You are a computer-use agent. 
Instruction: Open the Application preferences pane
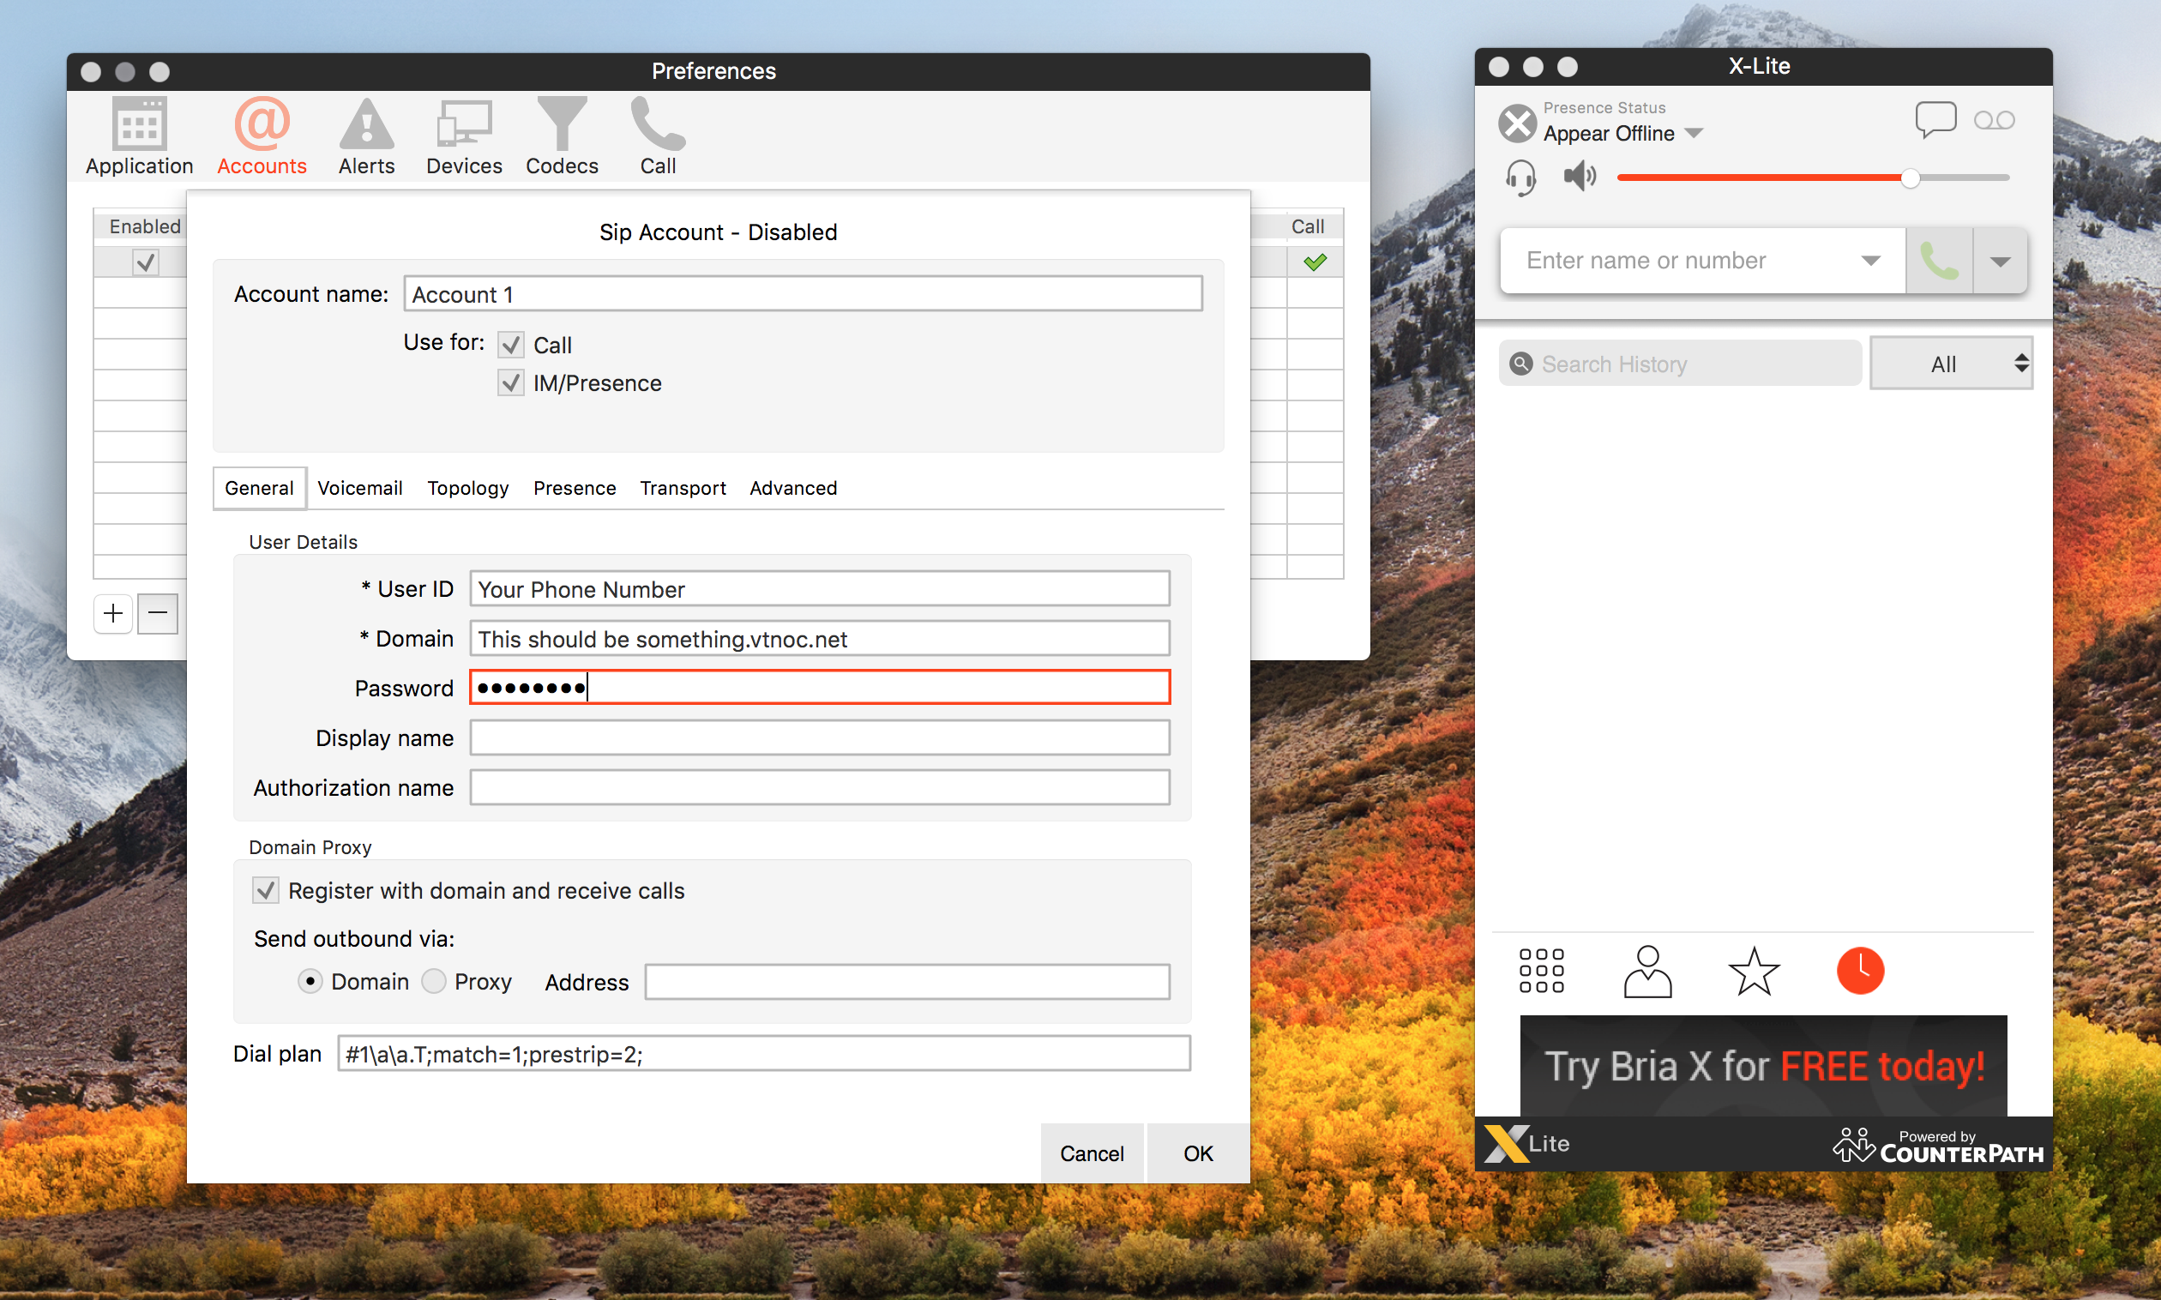[x=139, y=136]
